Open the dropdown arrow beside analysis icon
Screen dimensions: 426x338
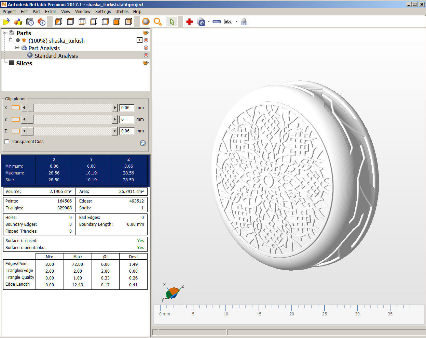[x=209, y=22]
